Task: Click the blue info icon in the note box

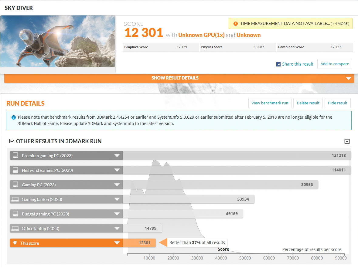Action: 13,117
